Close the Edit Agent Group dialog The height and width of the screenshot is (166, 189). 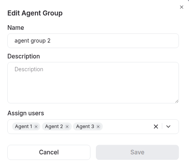(182, 7)
